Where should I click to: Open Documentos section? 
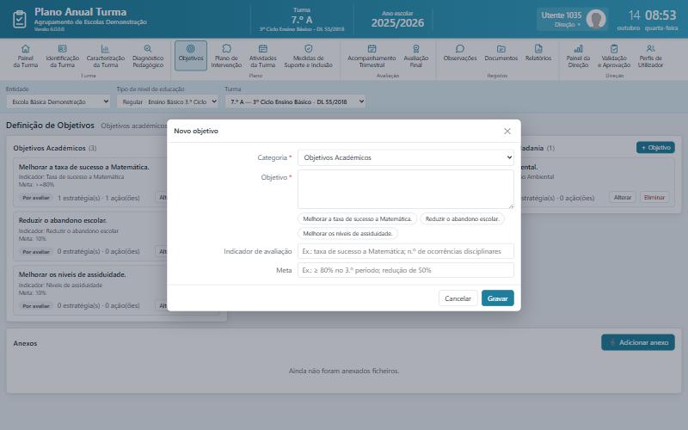(501, 52)
